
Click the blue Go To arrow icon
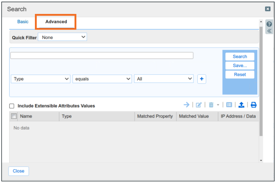[x=187, y=105]
